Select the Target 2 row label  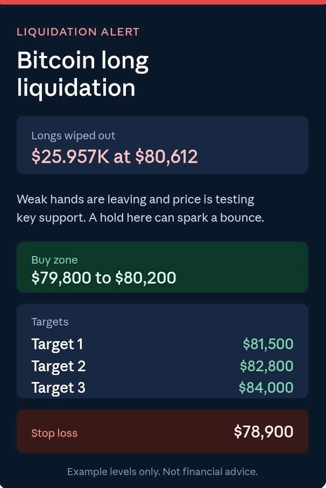pos(59,366)
